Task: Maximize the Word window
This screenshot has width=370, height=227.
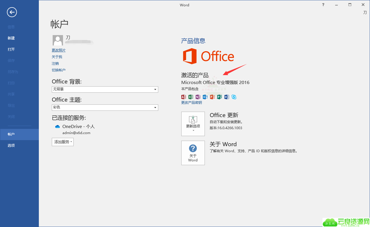Action: tap(350, 5)
